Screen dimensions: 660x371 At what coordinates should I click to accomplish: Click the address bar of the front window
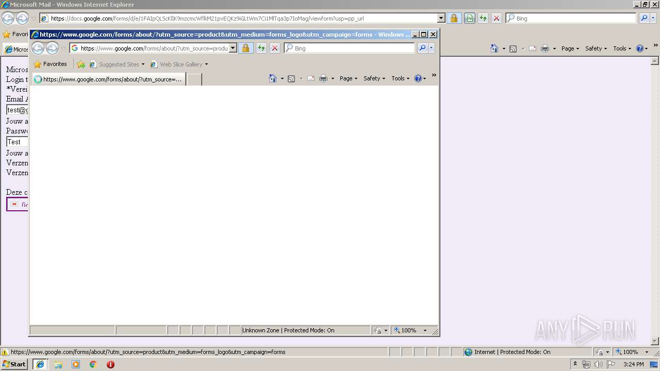pyautogui.click(x=153, y=48)
